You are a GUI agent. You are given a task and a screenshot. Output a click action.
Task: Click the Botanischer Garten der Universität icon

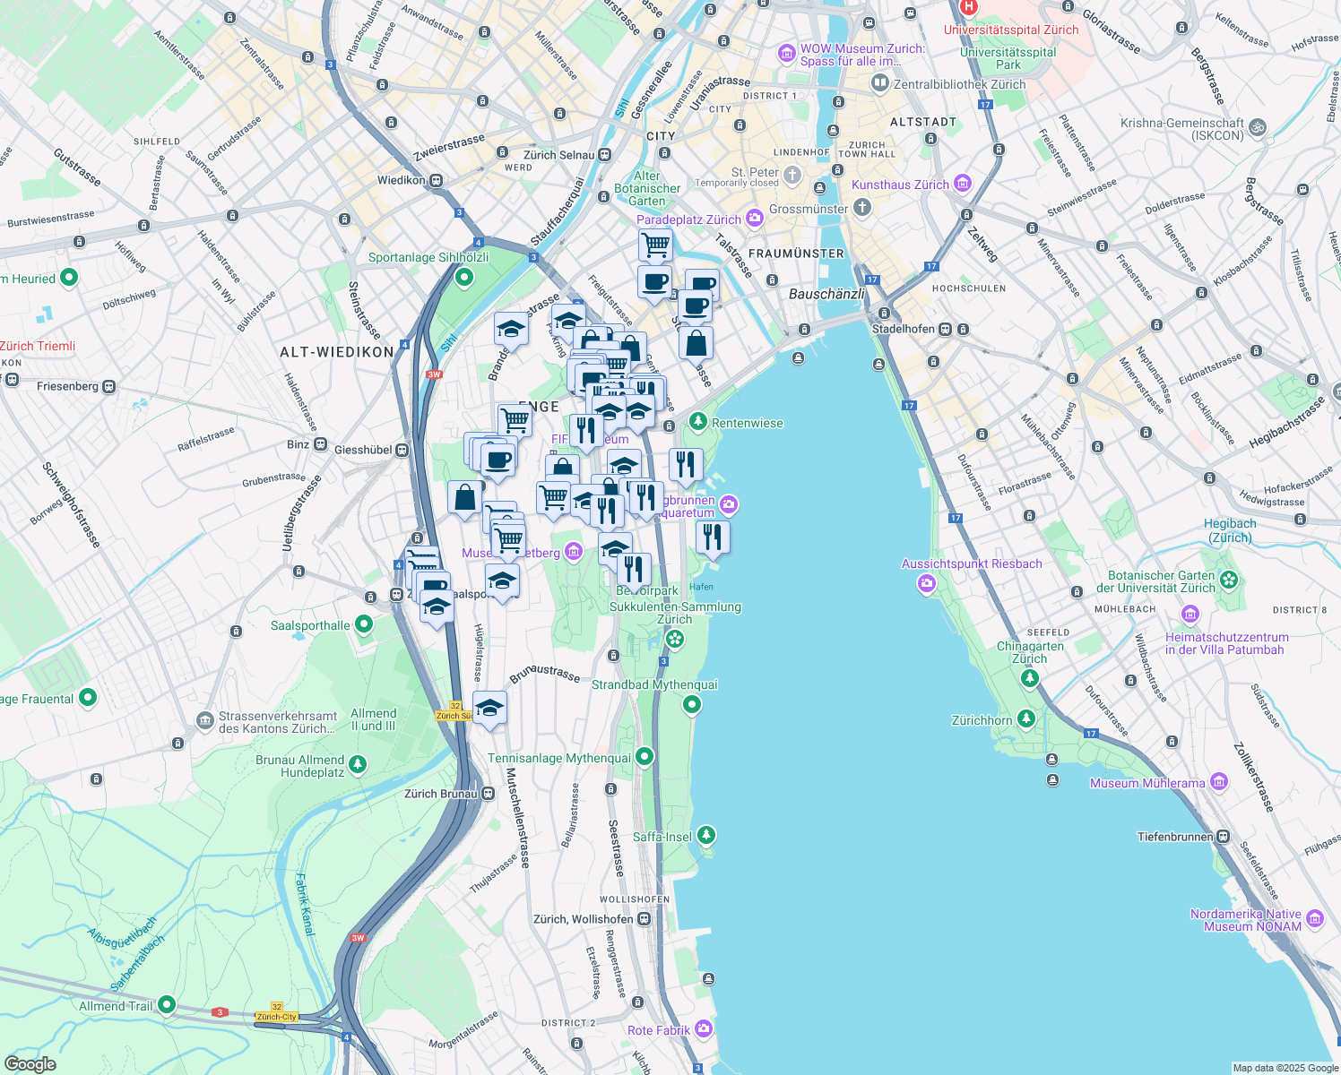coord(1228,580)
